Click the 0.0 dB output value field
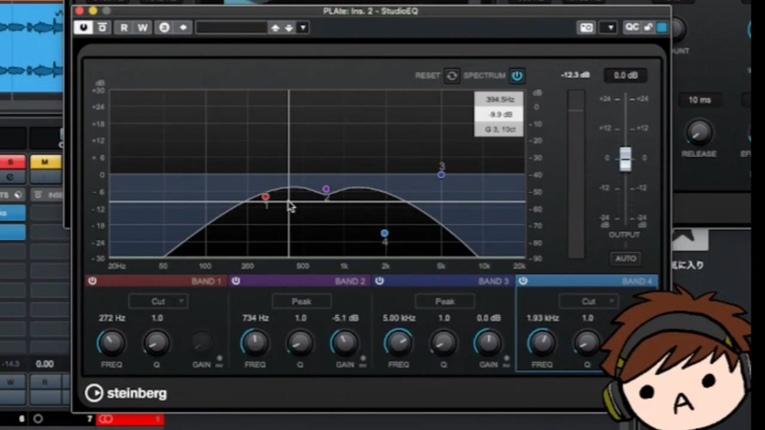The image size is (765, 430). pyautogui.click(x=626, y=75)
